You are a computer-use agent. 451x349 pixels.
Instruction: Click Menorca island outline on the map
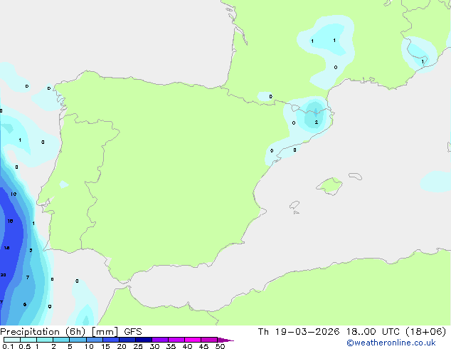tap(355, 176)
